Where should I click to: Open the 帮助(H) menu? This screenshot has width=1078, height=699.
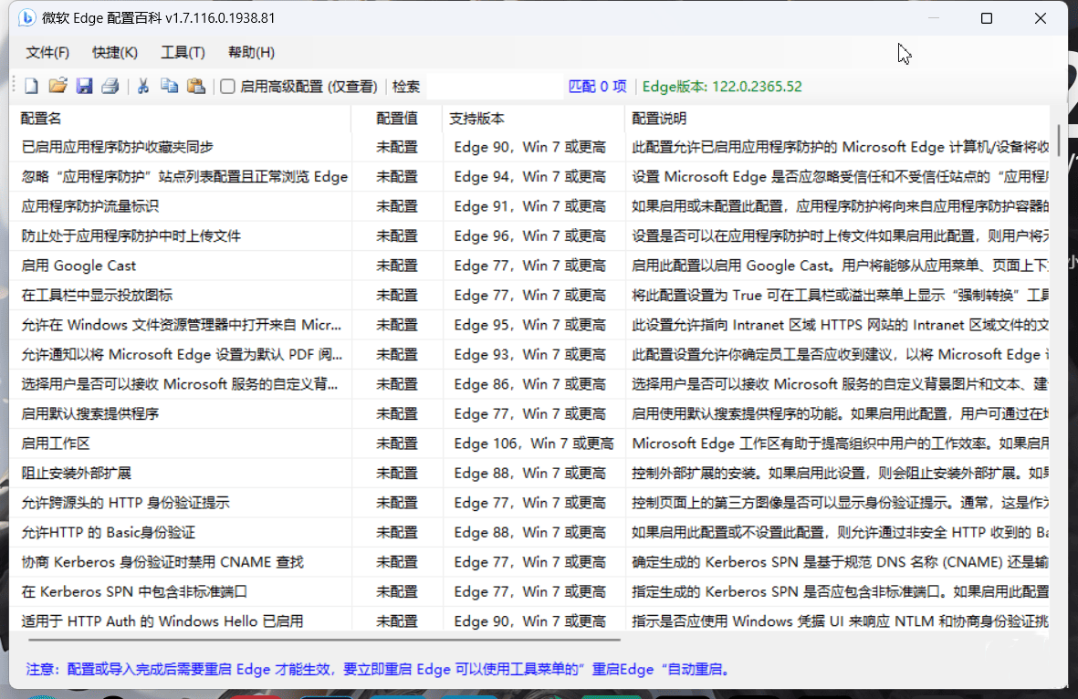click(x=251, y=53)
